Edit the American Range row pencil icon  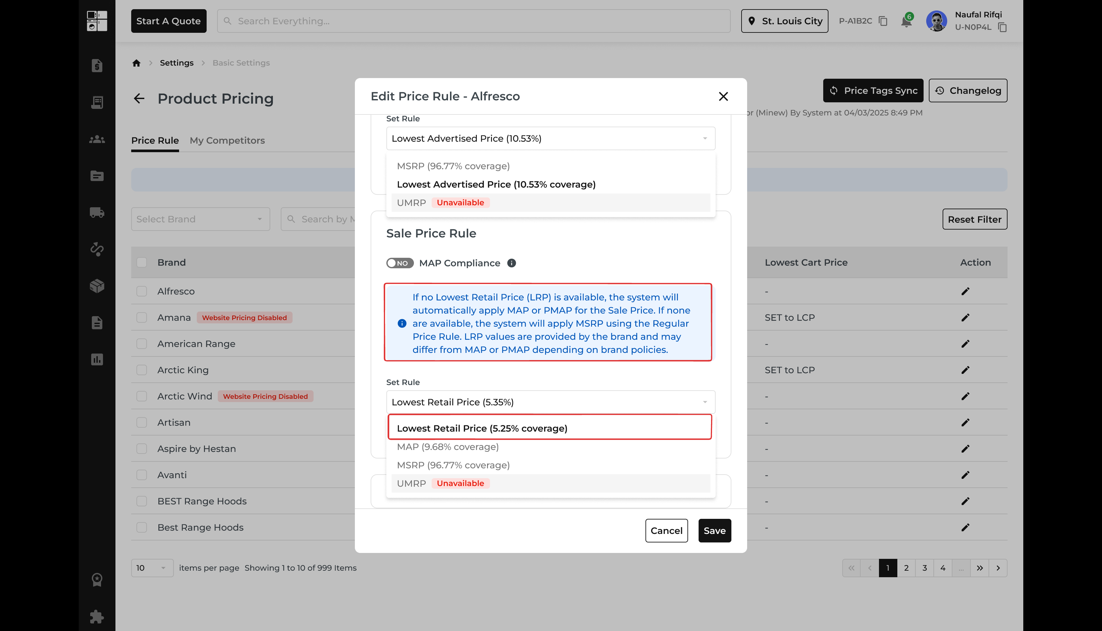[965, 344]
